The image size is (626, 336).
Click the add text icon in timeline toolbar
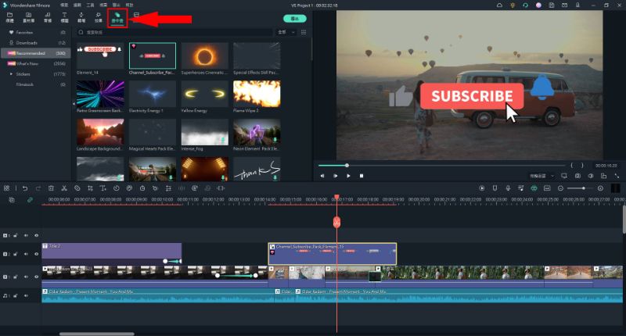pyautogui.click(x=103, y=188)
